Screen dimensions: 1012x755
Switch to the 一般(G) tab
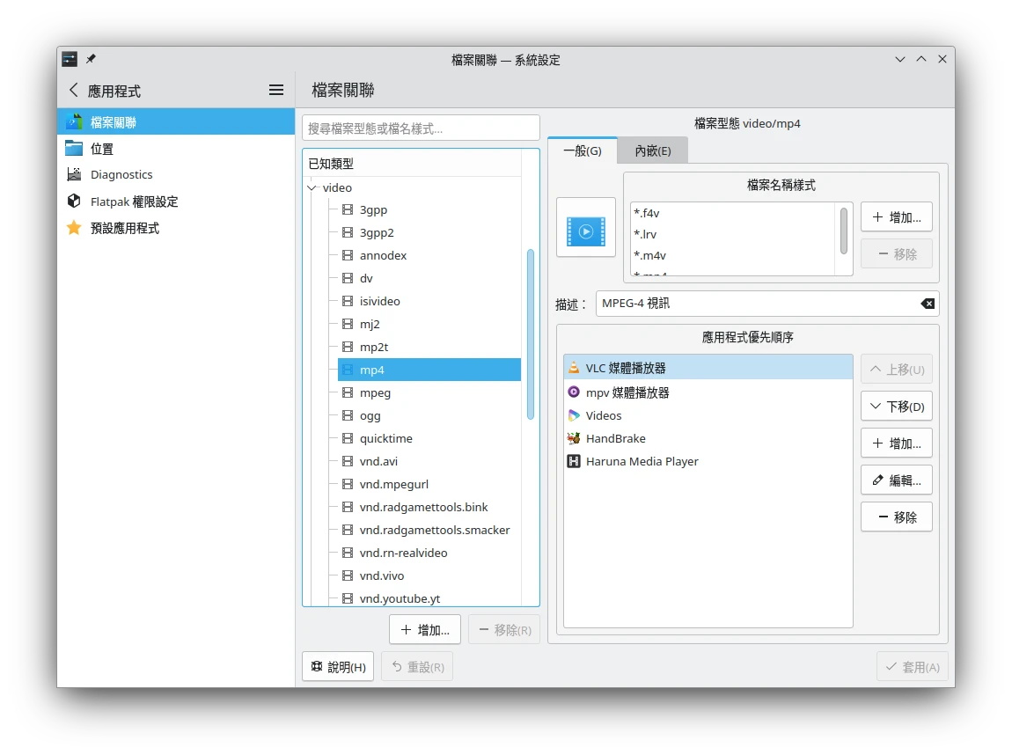(x=582, y=150)
